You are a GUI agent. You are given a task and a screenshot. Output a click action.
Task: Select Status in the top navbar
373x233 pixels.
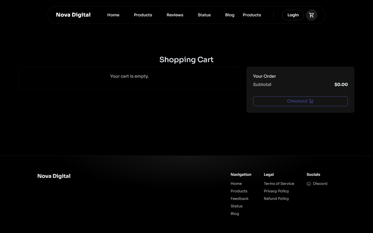tap(204, 15)
